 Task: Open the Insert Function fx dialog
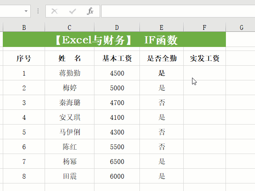pyautogui.click(x=90, y=11)
